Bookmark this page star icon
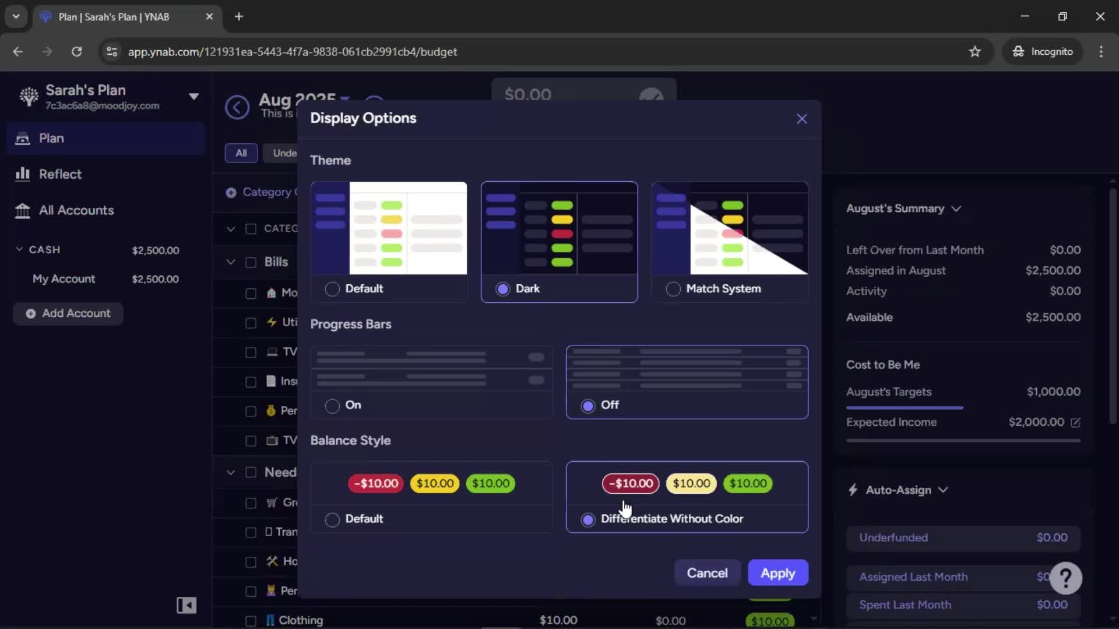 click(x=974, y=52)
